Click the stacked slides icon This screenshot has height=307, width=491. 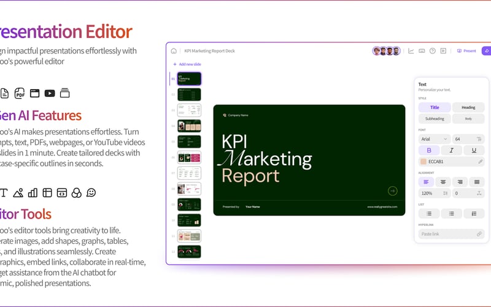tap(65, 93)
